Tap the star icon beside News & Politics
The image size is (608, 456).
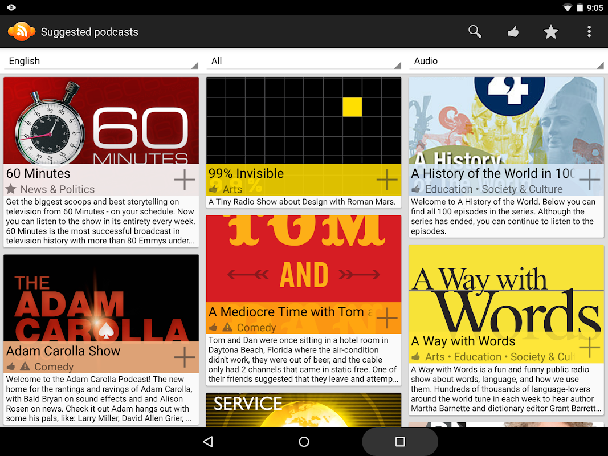pyautogui.click(x=11, y=189)
